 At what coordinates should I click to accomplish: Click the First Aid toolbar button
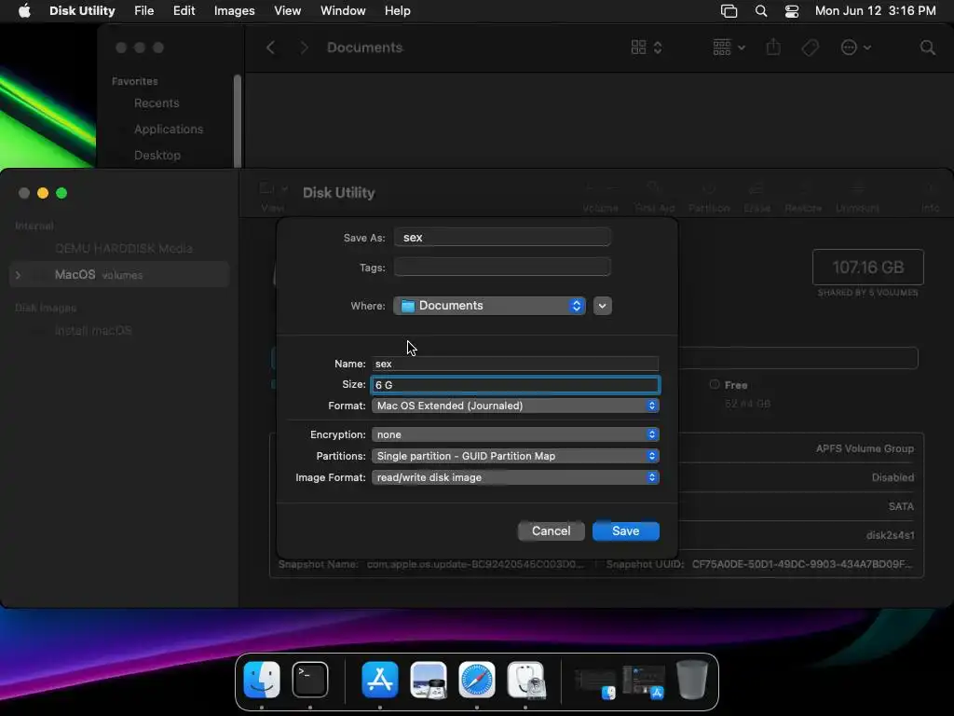(654, 197)
